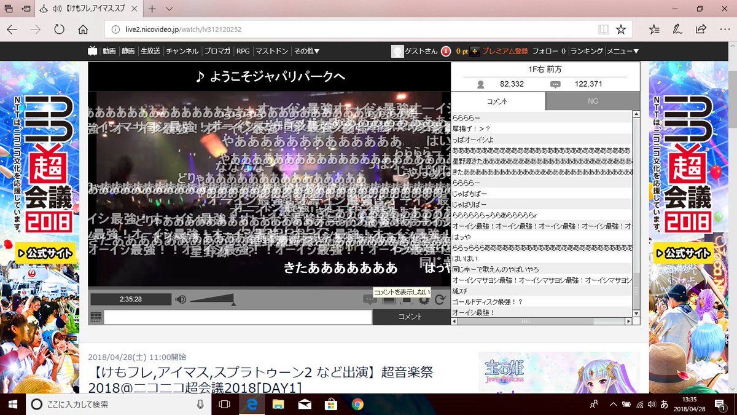Select comment ゴールドディスク最強!?
The height and width of the screenshot is (415, 737).
point(542,301)
